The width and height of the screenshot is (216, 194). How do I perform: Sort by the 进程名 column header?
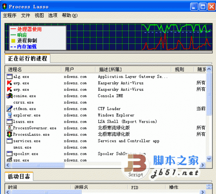33,69
